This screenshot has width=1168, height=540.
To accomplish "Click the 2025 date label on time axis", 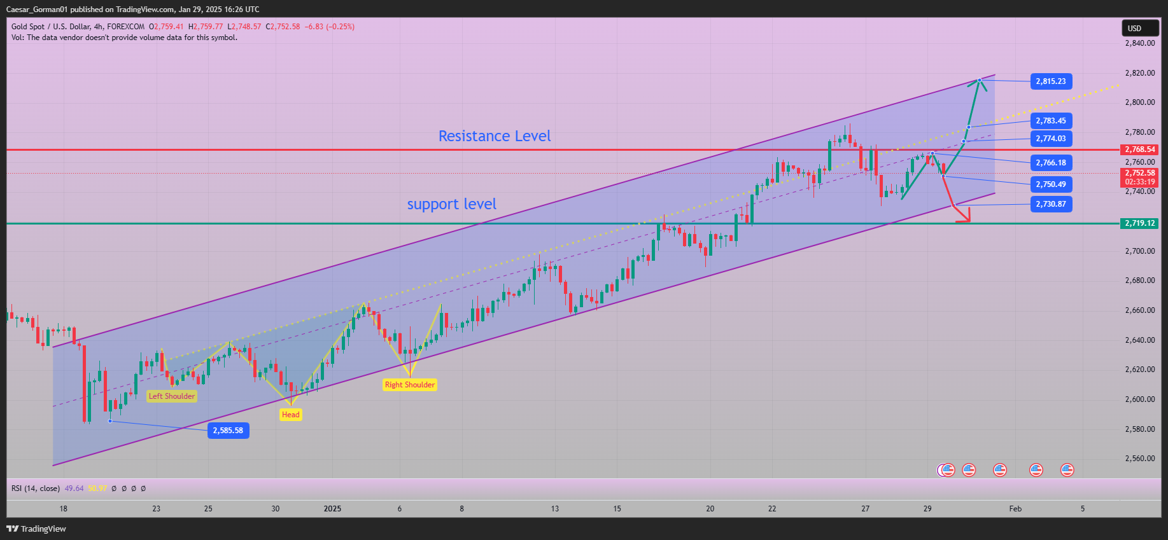I will point(332,509).
